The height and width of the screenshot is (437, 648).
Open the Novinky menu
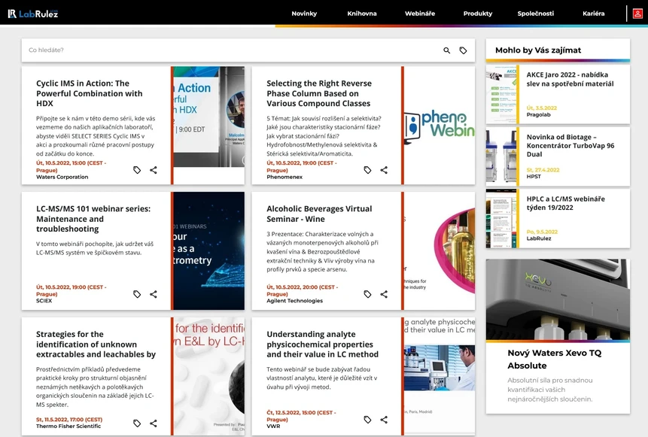[304, 14]
